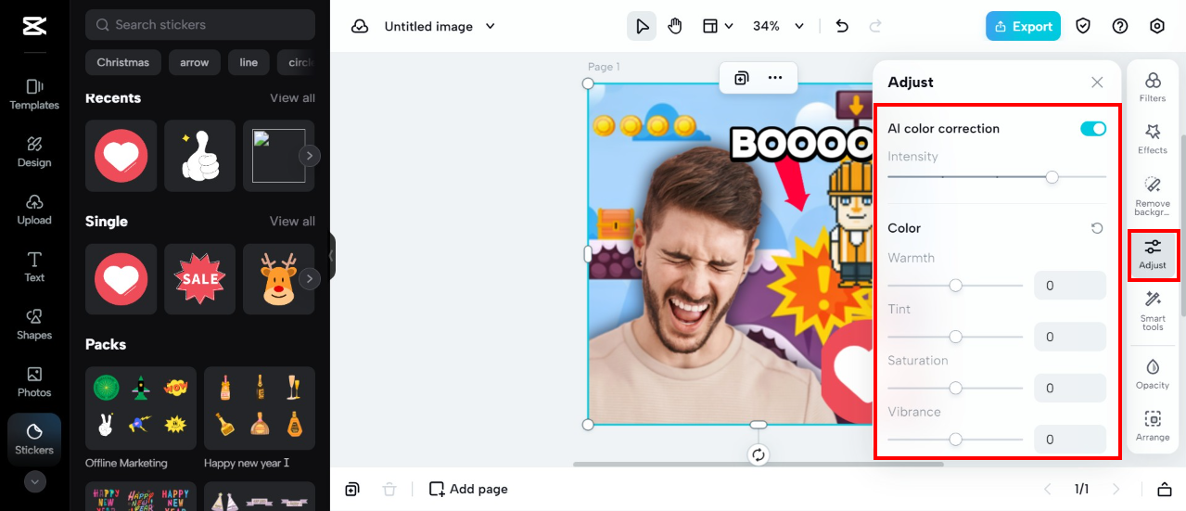Toggle AI color correction switch
The height and width of the screenshot is (511, 1186).
pos(1093,129)
